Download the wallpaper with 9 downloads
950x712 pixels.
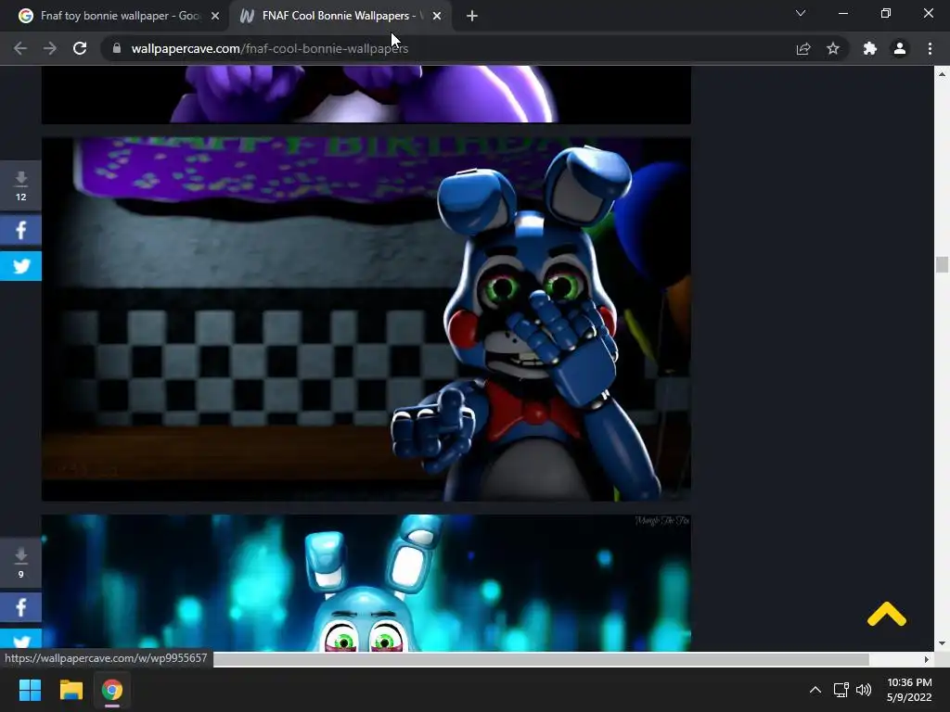pyautogui.click(x=20, y=563)
